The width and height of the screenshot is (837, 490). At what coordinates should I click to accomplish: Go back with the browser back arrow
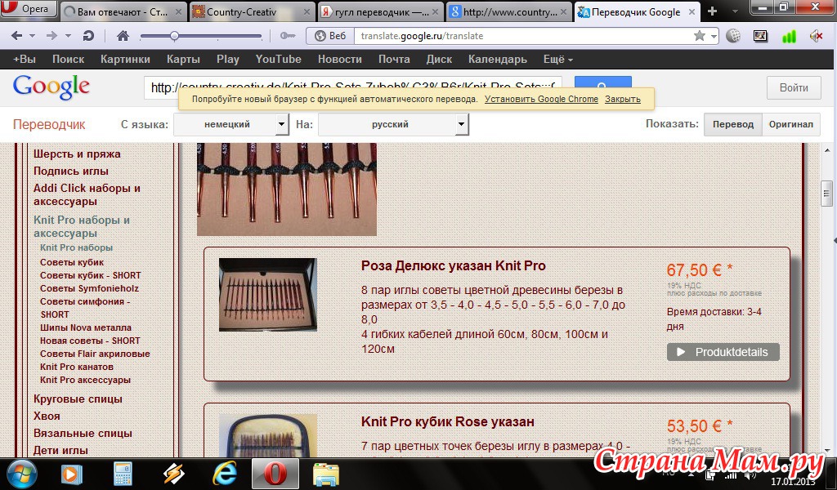[16, 36]
